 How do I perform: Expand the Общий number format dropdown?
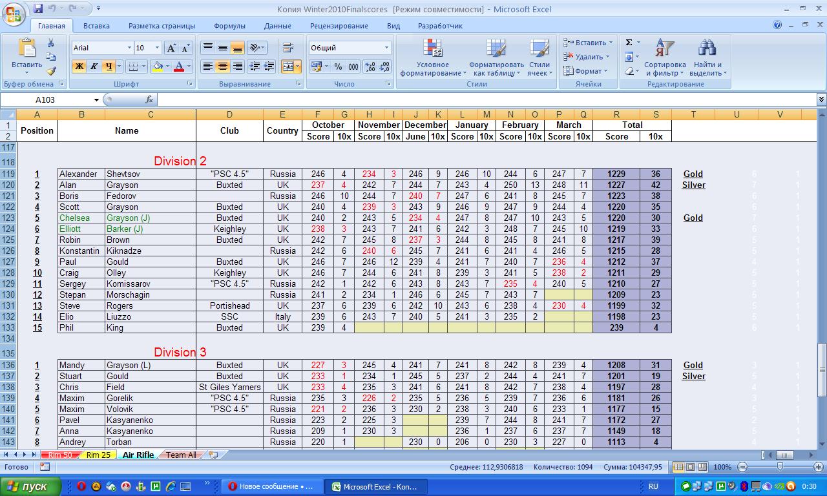coord(386,48)
